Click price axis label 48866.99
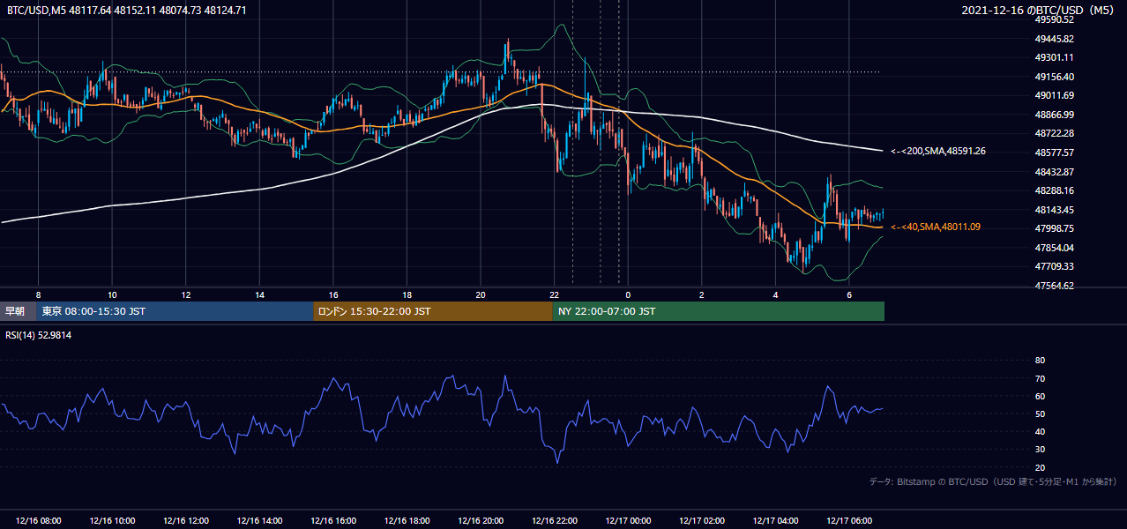This screenshot has height=529, width=1127. tap(1054, 115)
